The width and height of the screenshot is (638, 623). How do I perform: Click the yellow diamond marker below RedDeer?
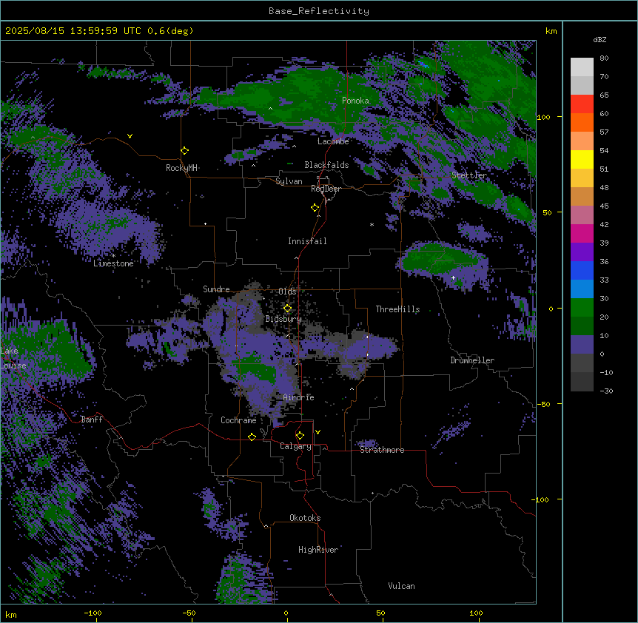click(315, 208)
